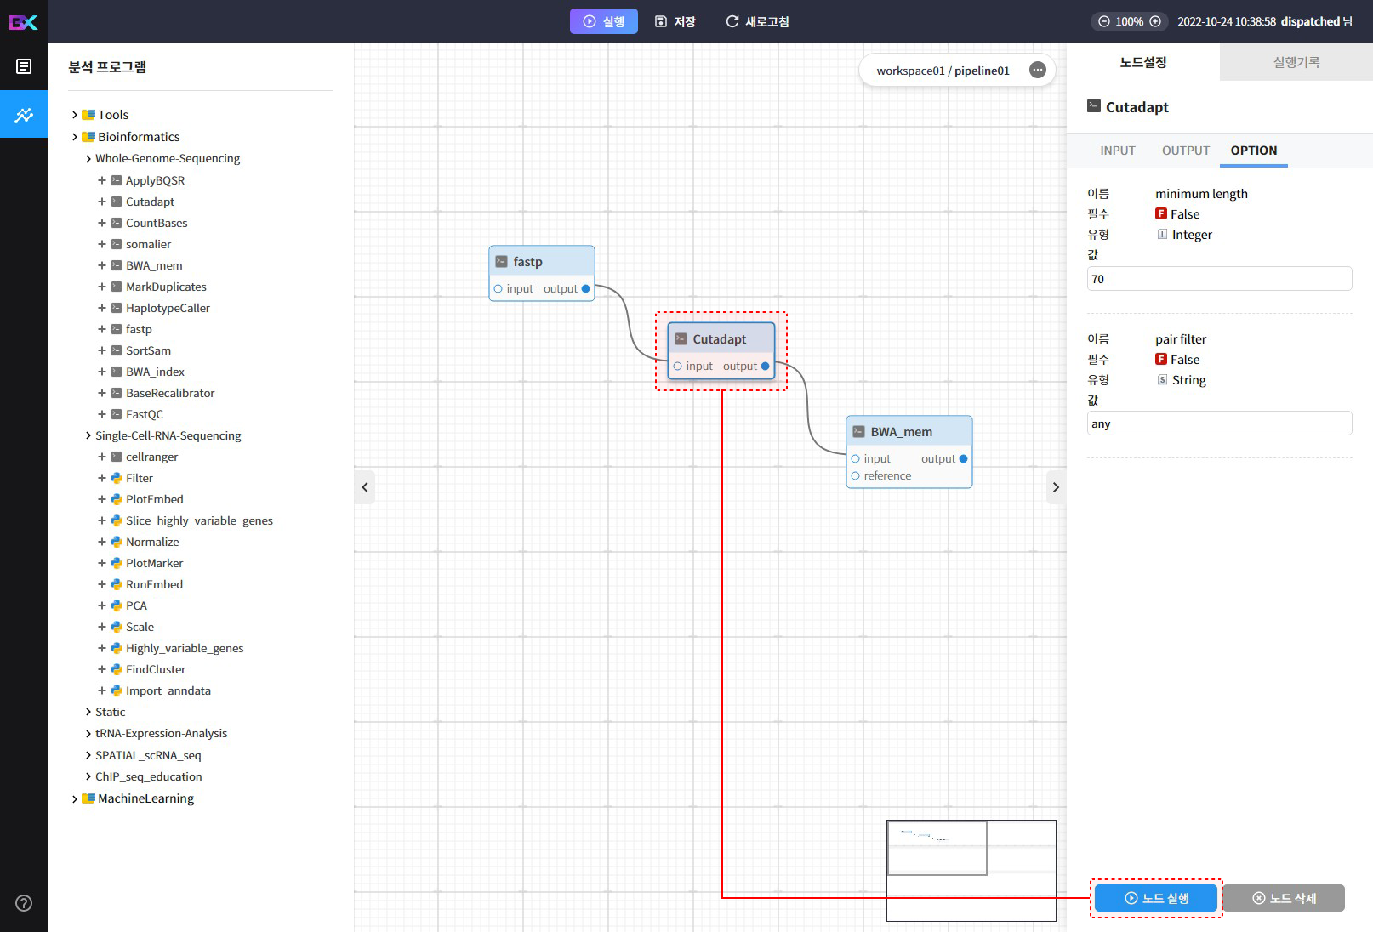Add ApplyBQSR with its plus icon

tap(102, 180)
